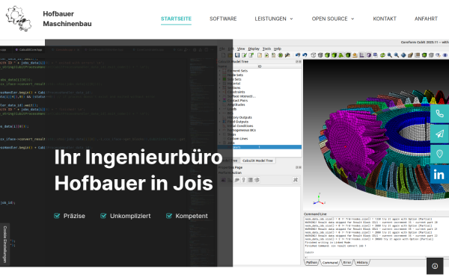Image resolution: width=449 pixels, height=280 pixels.
Task: Open the location pin side button
Action: click(439, 155)
